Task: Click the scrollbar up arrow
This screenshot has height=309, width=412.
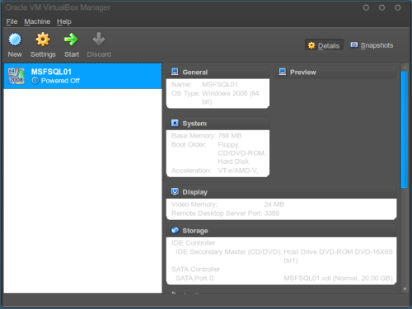Action: click(405, 68)
